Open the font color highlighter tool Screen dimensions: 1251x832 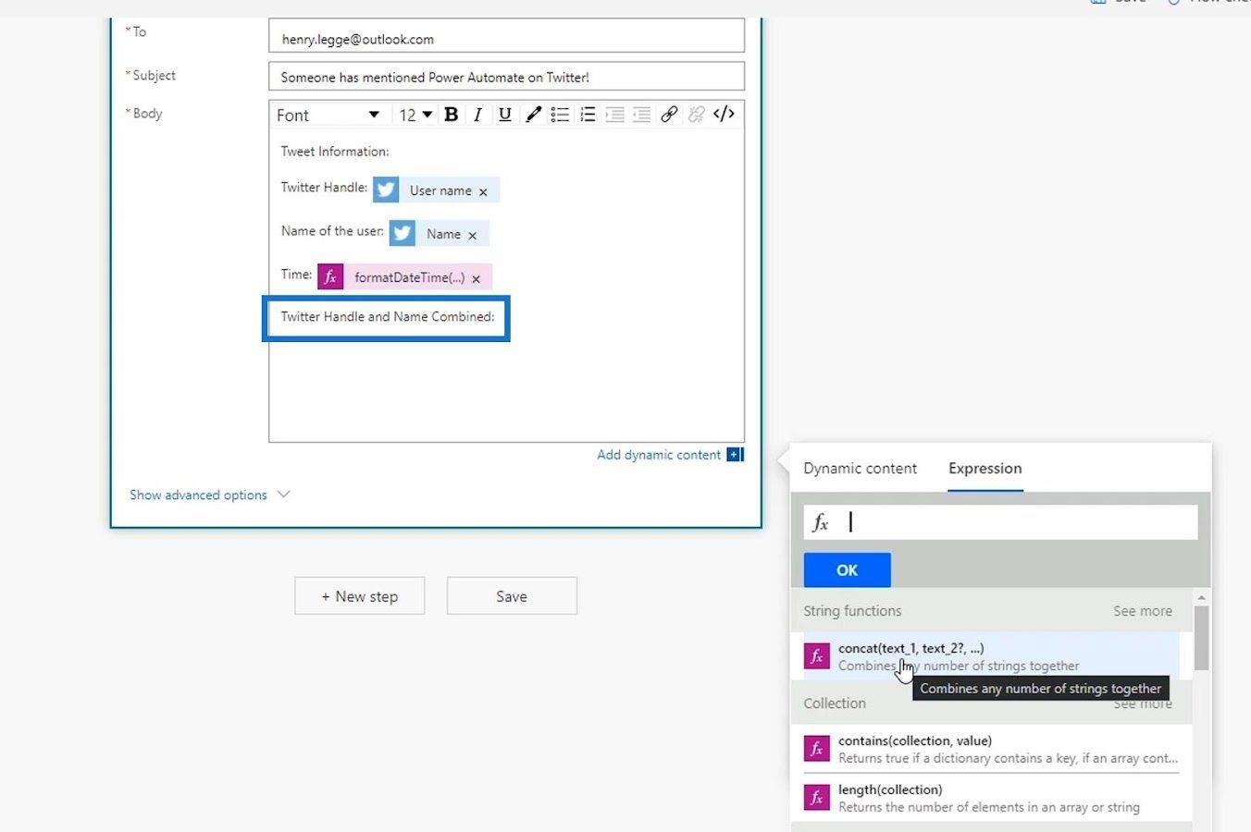[533, 115]
